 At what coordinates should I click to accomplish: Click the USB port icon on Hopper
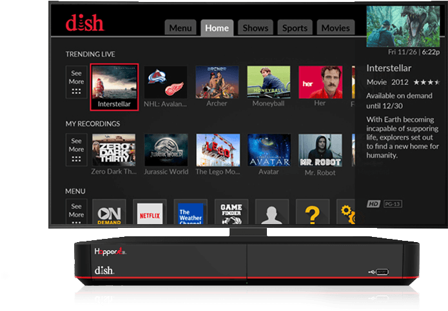pos(379,272)
